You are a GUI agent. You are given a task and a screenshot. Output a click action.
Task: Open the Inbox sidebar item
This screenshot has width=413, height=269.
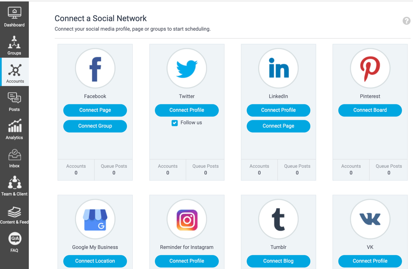pos(14,158)
